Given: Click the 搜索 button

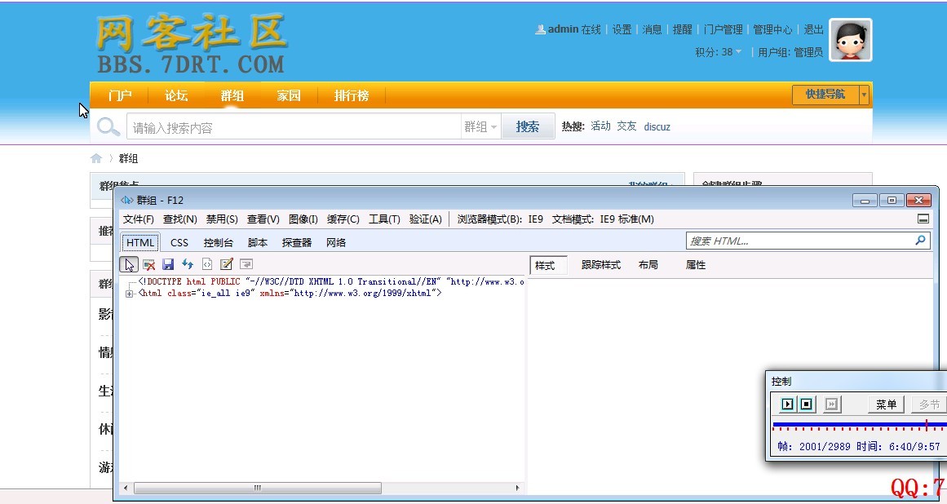Looking at the screenshot, I should pyautogui.click(x=528, y=126).
